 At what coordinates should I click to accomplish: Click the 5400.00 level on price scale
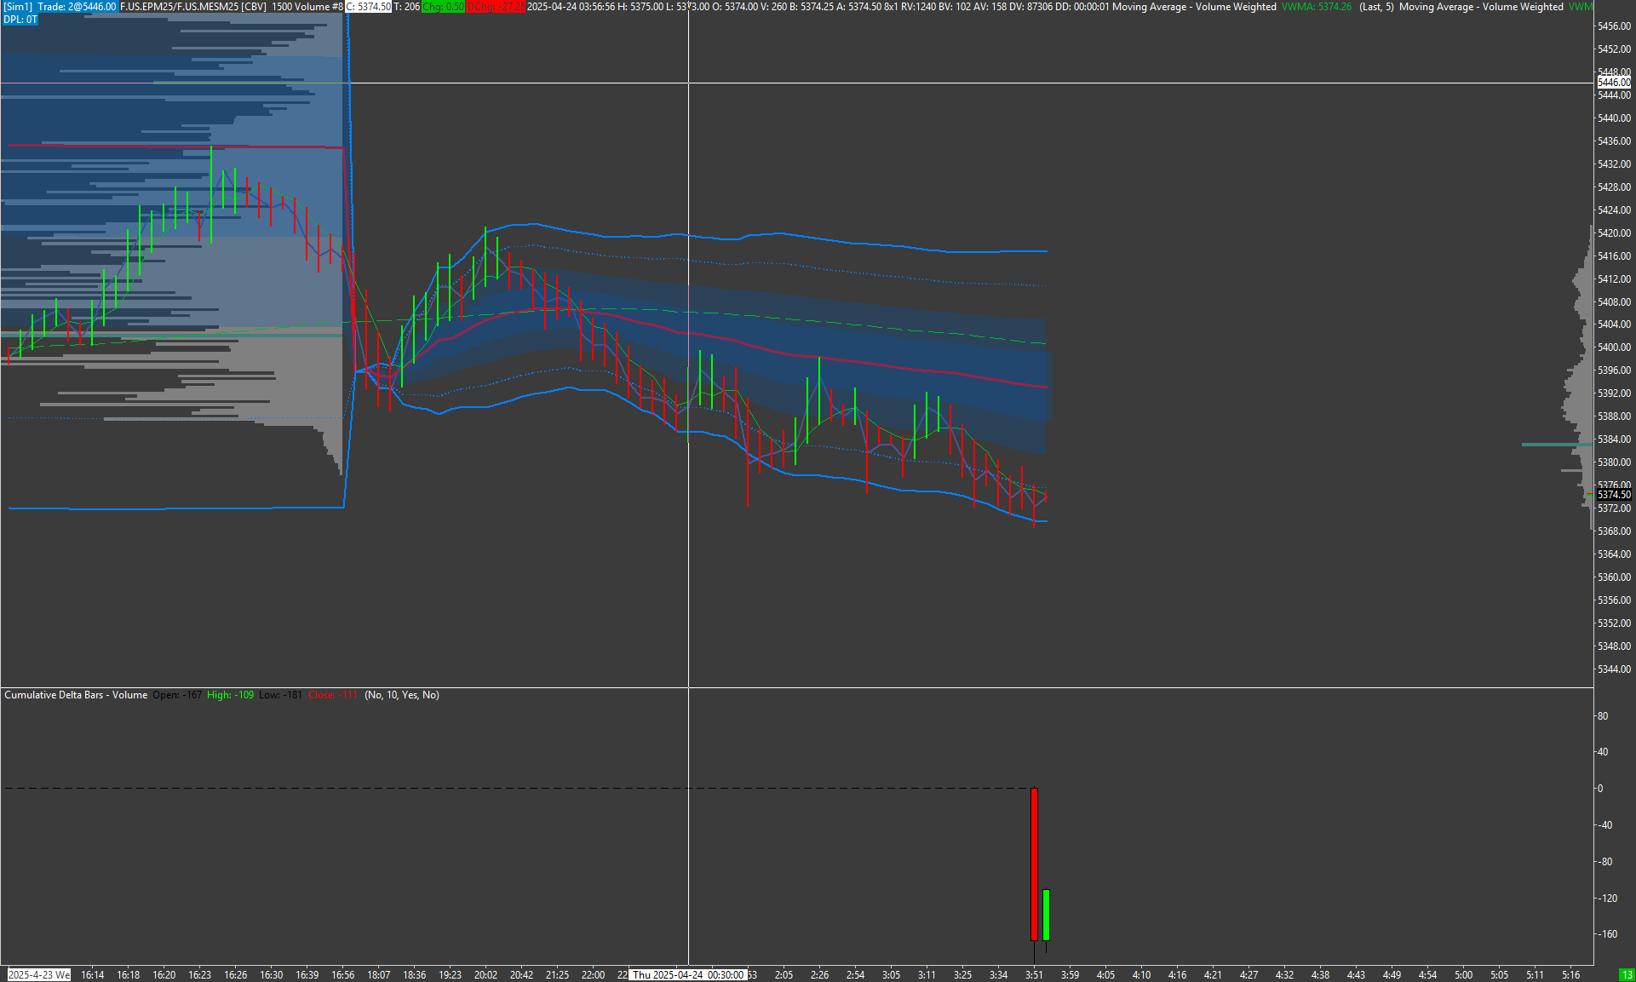coord(1614,347)
